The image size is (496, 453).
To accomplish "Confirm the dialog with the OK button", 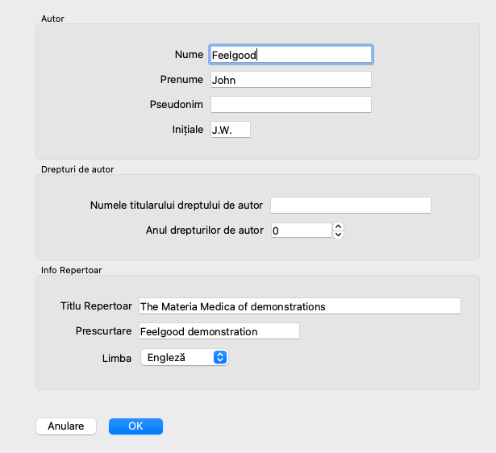I will click(x=135, y=426).
